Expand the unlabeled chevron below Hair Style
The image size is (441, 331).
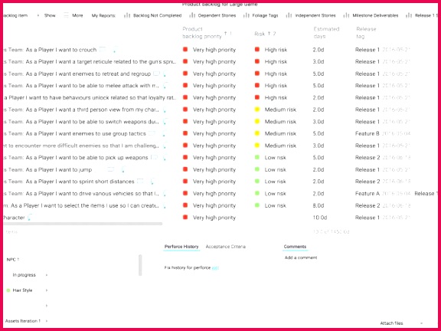(47, 306)
